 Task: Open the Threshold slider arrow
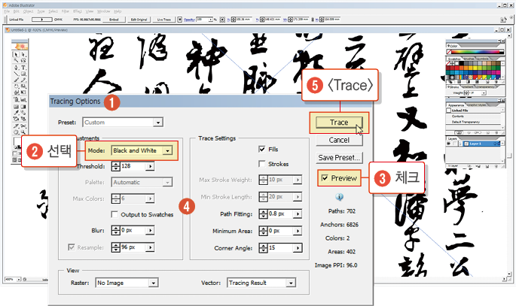pos(150,166)
